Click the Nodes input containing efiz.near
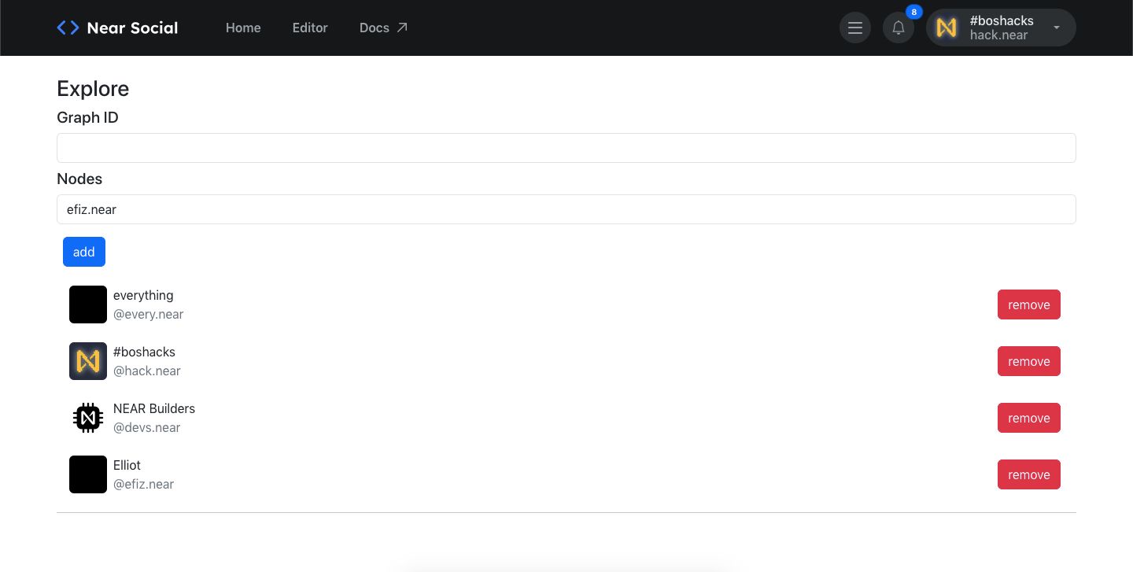Image resolution: width=1133 pixels, height=572 pixels. point(566,209)
